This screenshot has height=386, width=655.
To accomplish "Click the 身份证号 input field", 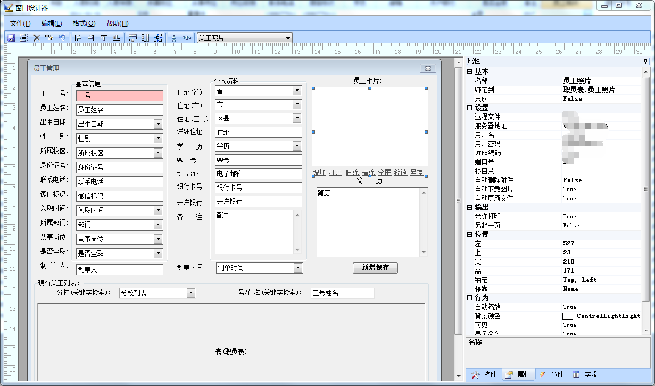I will pyautogui.click(x=119, y=167).
